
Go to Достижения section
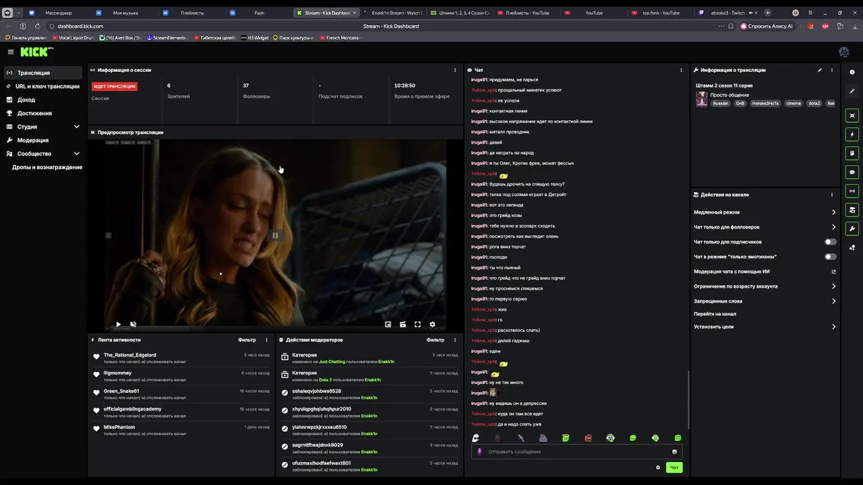tap(44, 113)
